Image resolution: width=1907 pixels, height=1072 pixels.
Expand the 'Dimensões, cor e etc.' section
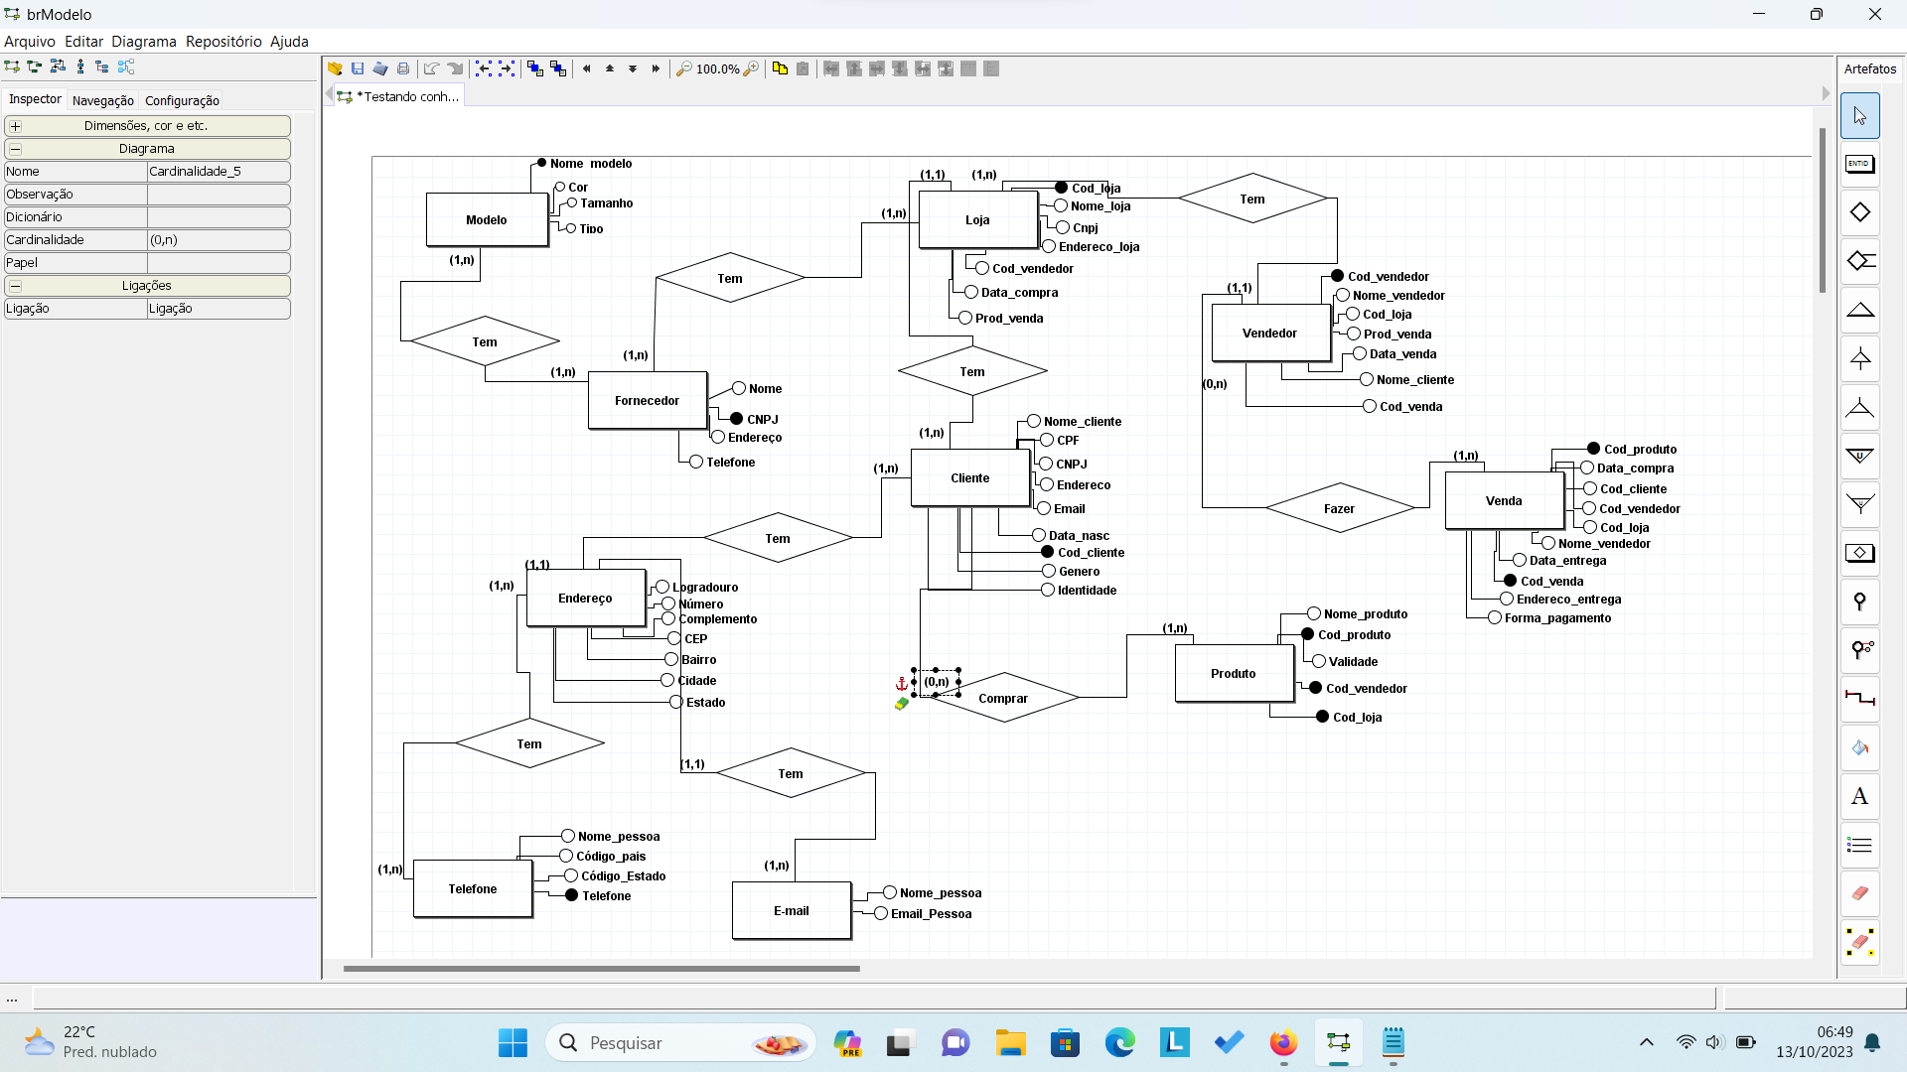pos(15,126)
